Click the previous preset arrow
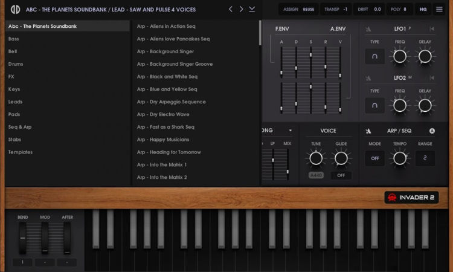Image resolution: width=453 pixels, height=272 pixels. click(x=230, y=9)
